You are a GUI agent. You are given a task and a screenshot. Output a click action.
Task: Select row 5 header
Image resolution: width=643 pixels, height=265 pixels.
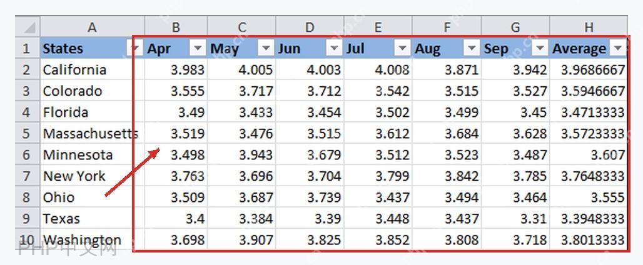pyautogui.click(x=28, y=133)
